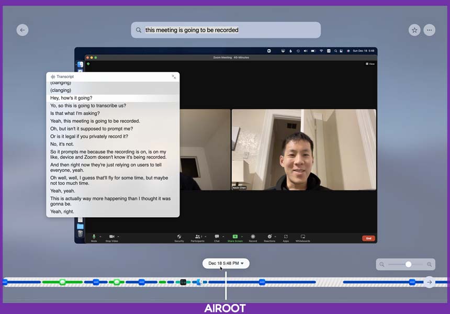Screen dimensions: 450x314
Task: Mute the microphone in Zoom
Action: (94, 238)
